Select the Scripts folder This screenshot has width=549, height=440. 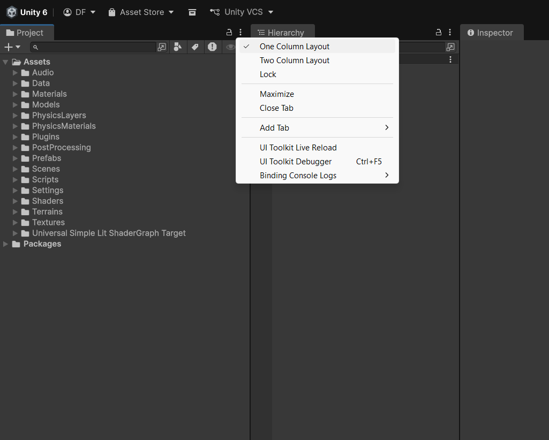click(45, 179)
